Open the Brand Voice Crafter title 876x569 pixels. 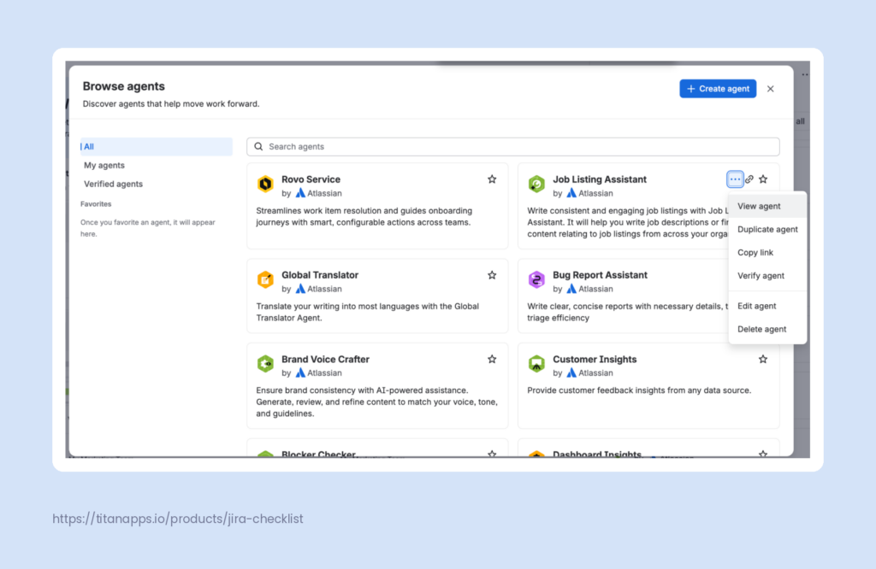pos(325,359)
